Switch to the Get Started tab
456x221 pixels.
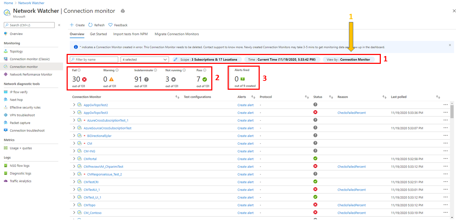[98, 34]
